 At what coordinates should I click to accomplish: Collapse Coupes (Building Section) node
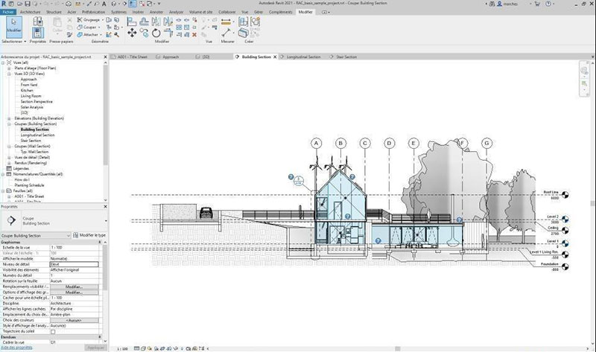point(9,124)
